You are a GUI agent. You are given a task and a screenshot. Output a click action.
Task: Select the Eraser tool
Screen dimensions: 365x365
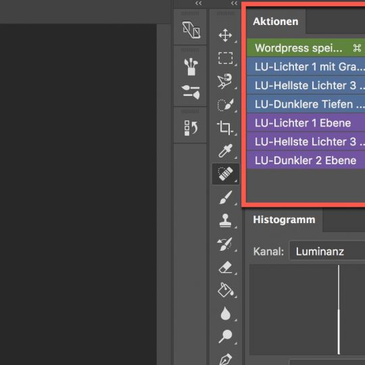(x=226, y=267)
